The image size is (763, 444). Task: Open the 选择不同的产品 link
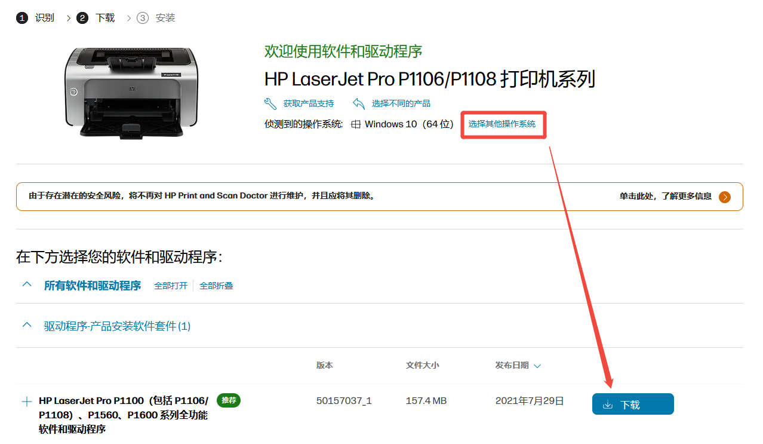coord(401,103)
